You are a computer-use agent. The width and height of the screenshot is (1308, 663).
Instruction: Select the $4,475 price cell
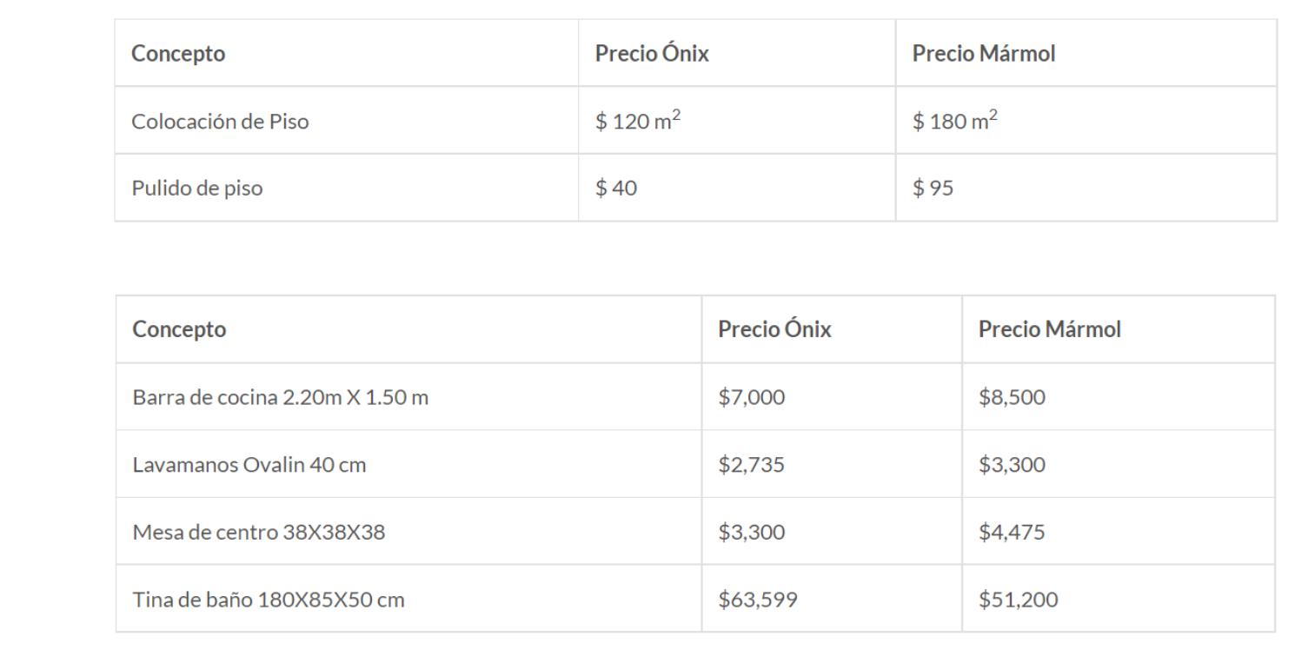1119,532
